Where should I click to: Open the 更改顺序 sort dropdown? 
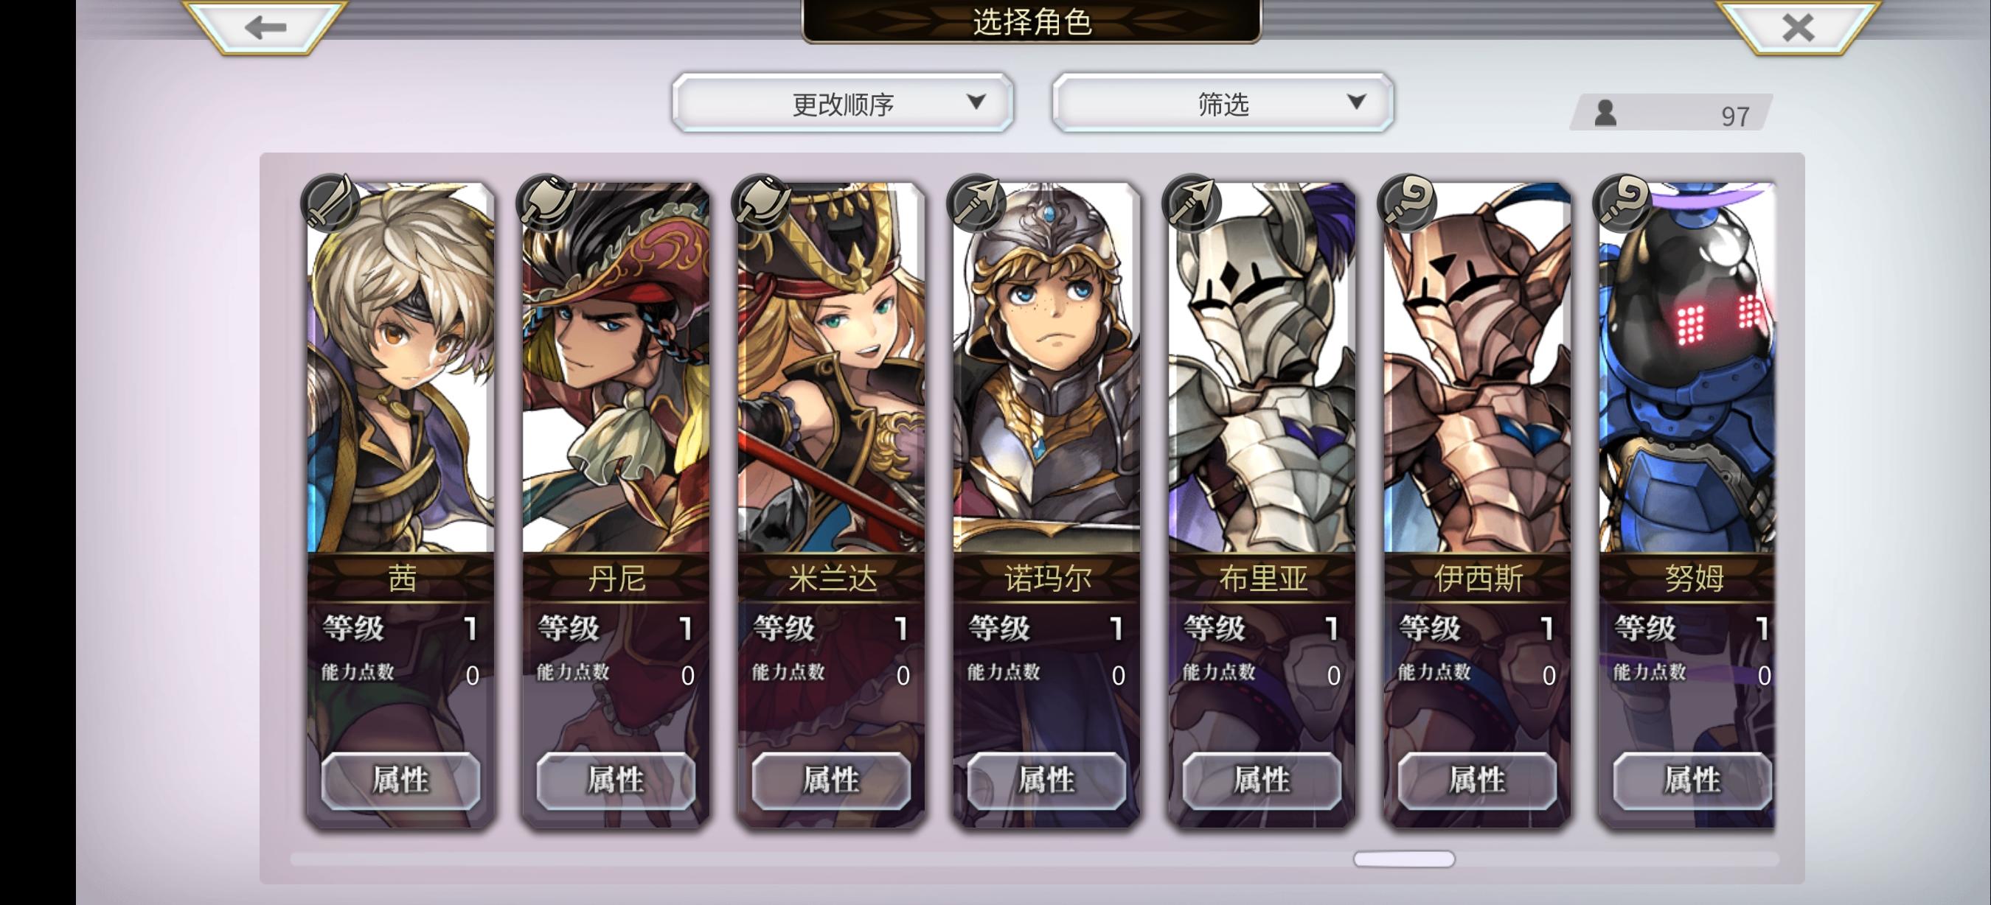(842, 102)
